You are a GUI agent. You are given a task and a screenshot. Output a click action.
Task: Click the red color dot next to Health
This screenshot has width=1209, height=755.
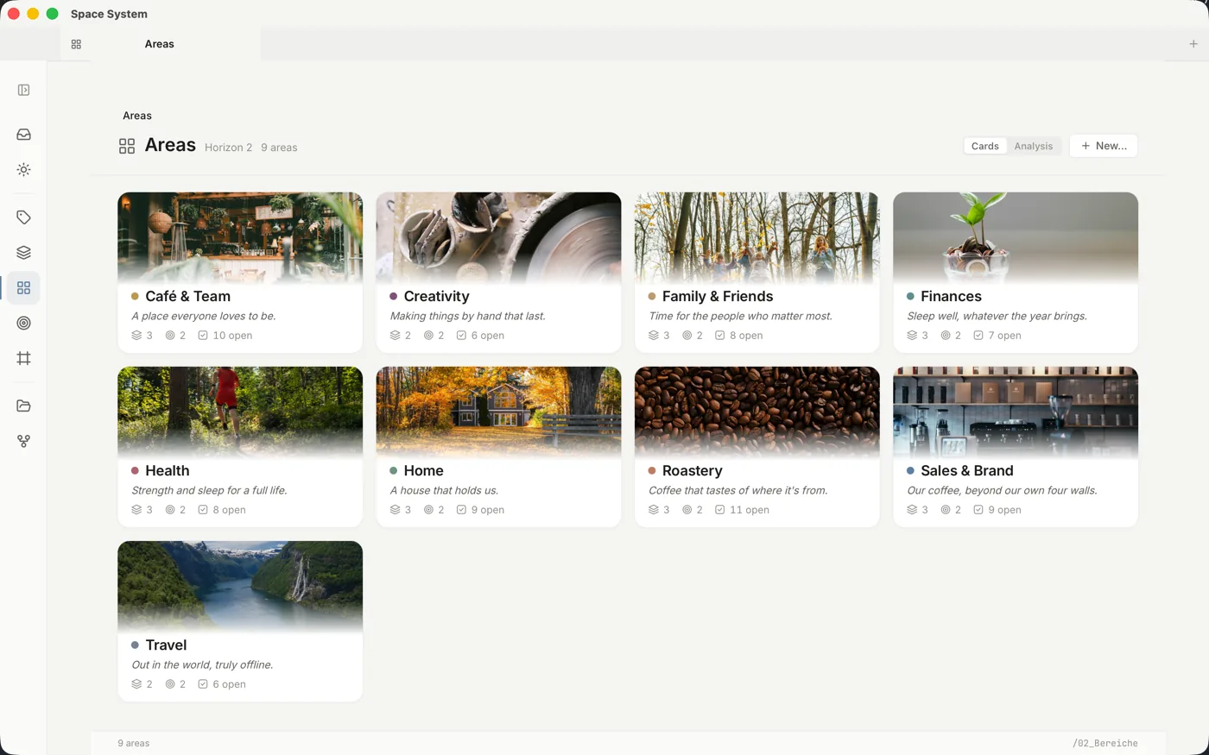(x=135, y=470)
